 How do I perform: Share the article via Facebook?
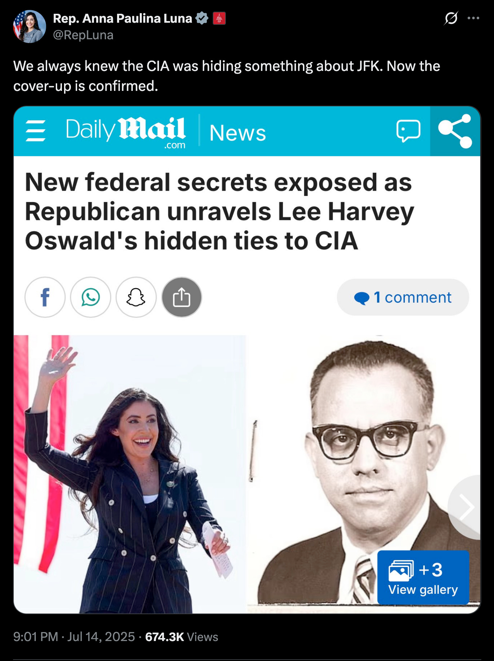click(45, 297)
